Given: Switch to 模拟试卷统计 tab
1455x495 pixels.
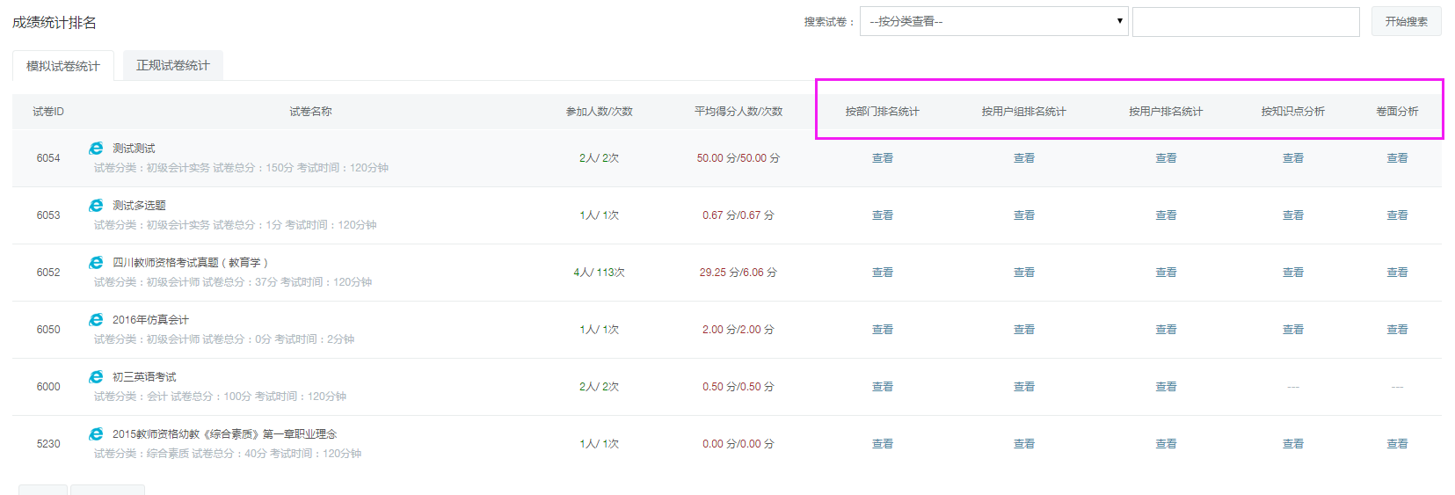Looking at the screenshot, I should 63,66.
